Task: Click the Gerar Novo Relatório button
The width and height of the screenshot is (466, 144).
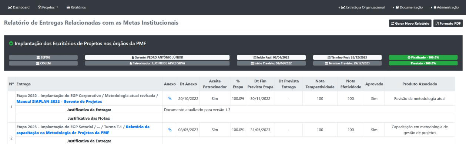Action: click(410, 24)
